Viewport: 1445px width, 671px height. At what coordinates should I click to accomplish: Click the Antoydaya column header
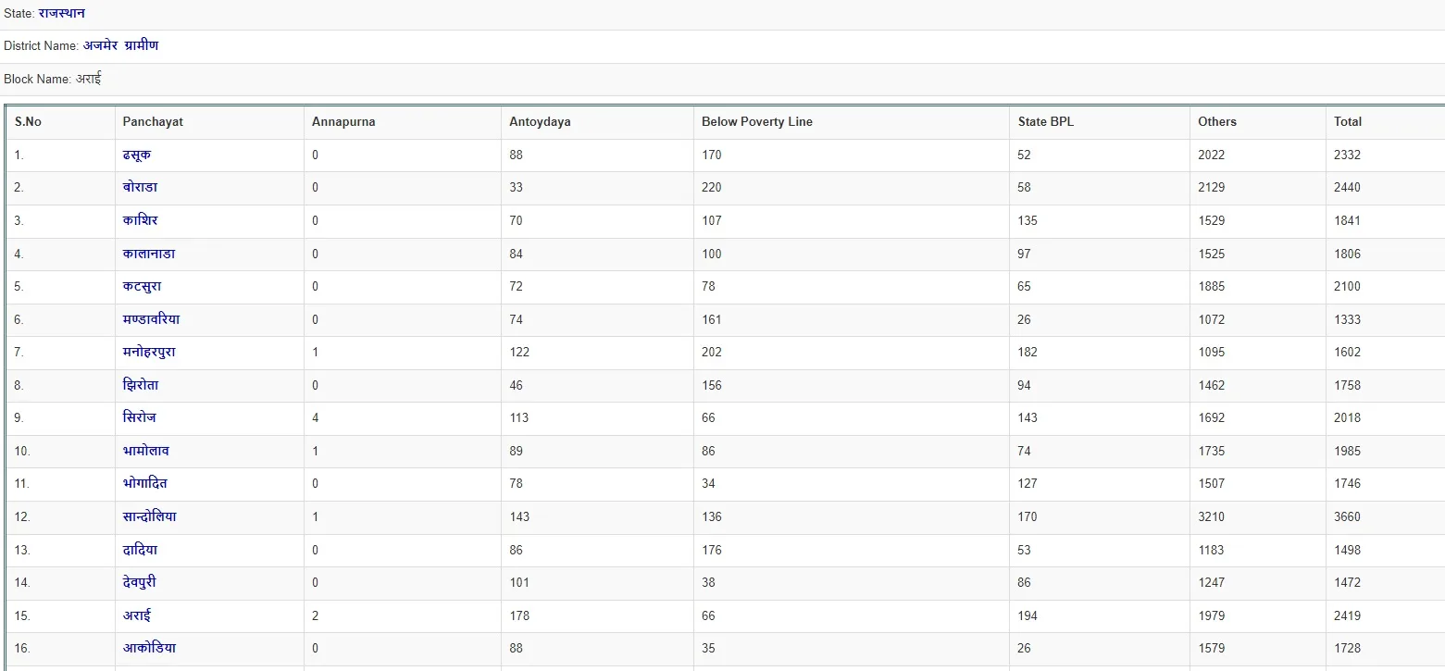click(x=540, y=121)
